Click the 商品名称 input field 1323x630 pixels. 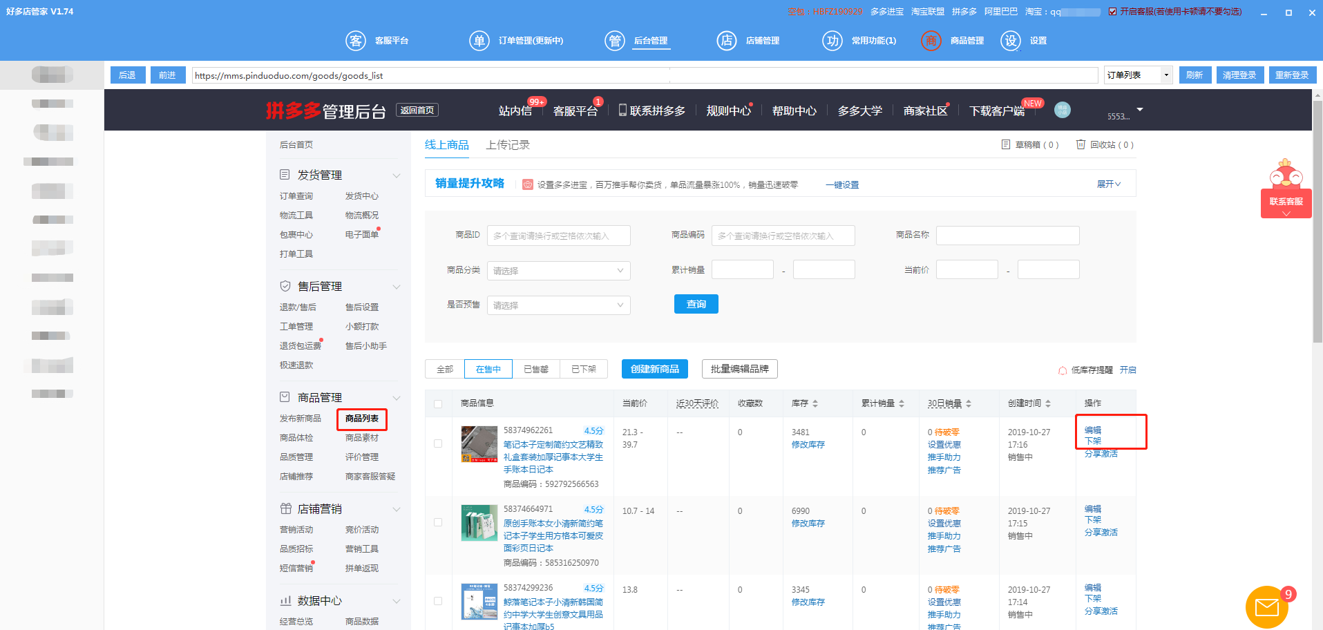click(x=1008, y=236)
